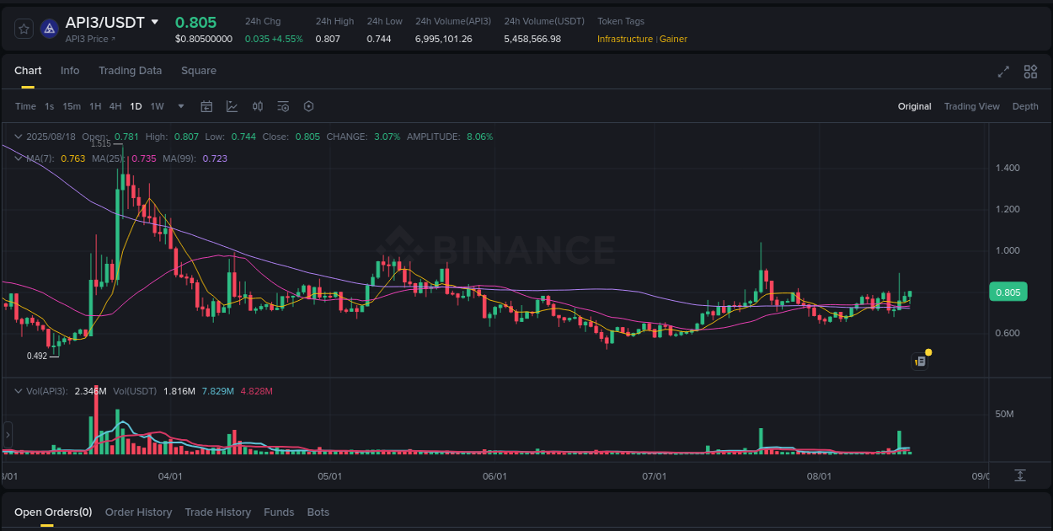Switch chart to Trading View mode
This screenshot has width=1053, height=531.
tap(971, 106)
